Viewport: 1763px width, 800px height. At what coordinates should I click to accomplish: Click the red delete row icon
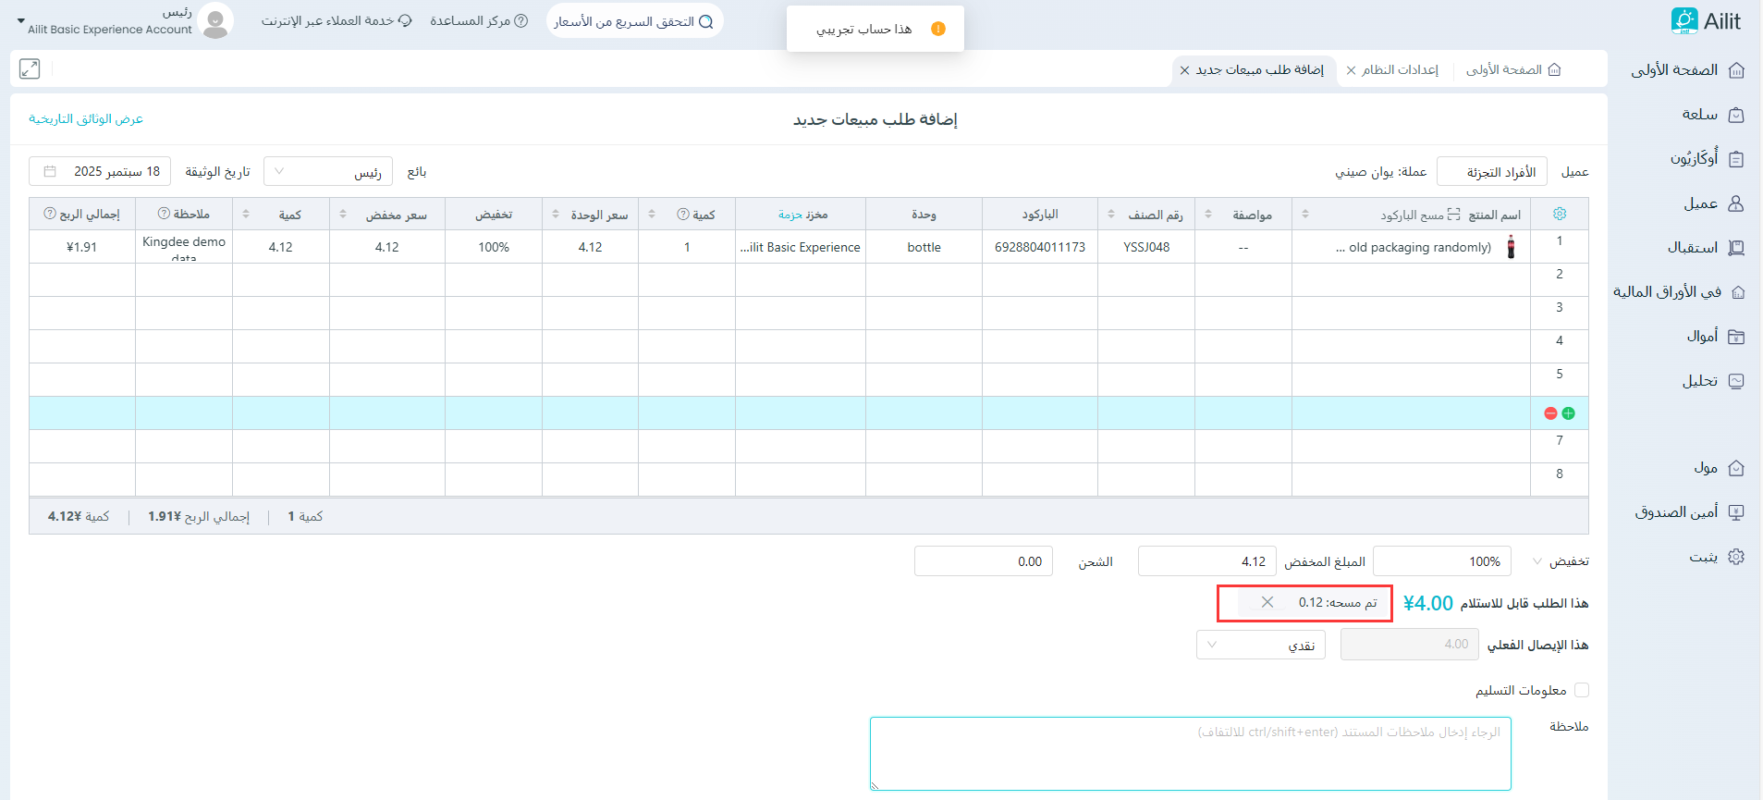pos(1550,413)
